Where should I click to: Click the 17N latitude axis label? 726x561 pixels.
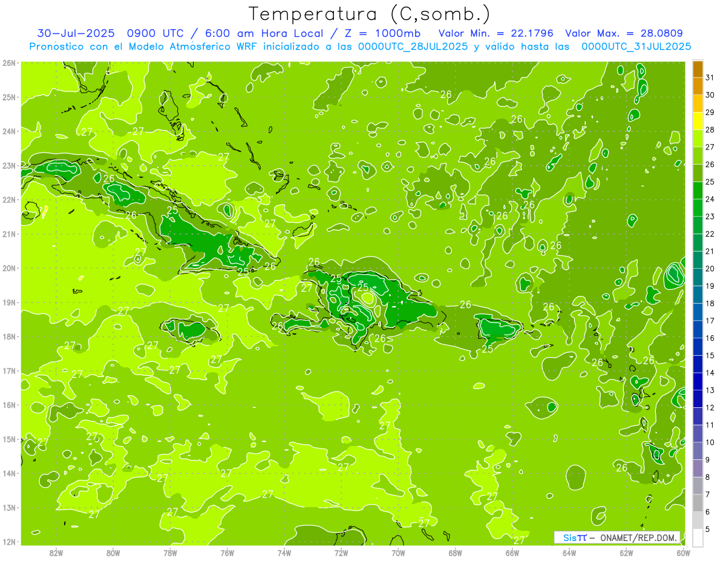coord(8,370)
